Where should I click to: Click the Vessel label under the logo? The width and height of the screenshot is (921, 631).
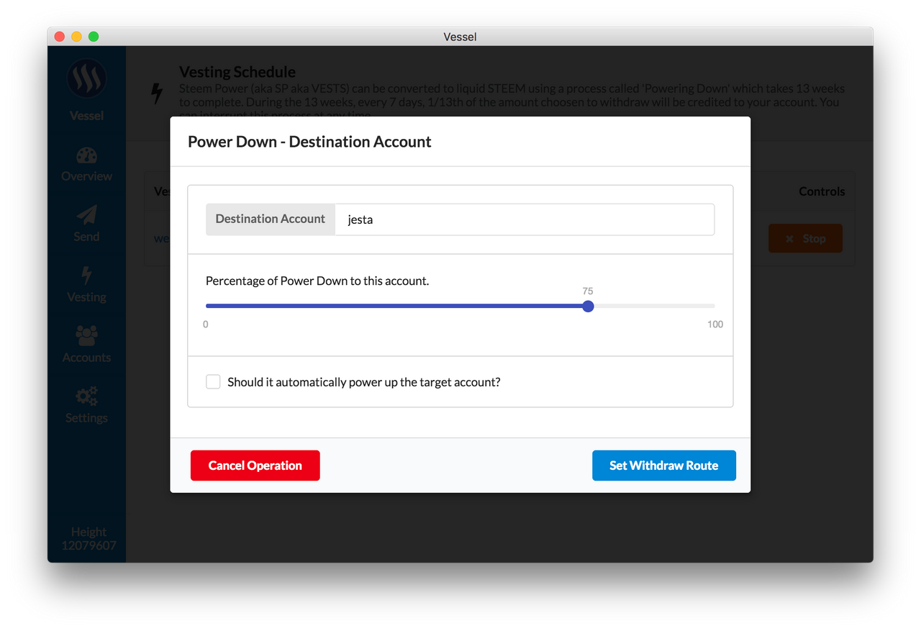86,116
